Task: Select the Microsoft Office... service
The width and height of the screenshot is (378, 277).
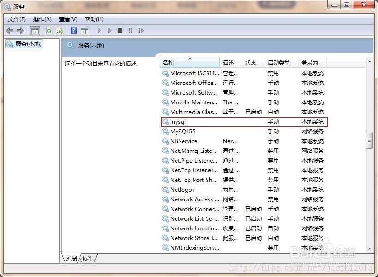Action: [243, 83]
